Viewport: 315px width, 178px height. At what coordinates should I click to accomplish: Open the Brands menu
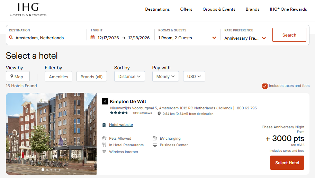253,9
